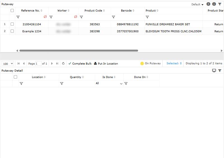Click the add (plus) icon in Putaway header
The image size is (224, 158).
[208, 4]
